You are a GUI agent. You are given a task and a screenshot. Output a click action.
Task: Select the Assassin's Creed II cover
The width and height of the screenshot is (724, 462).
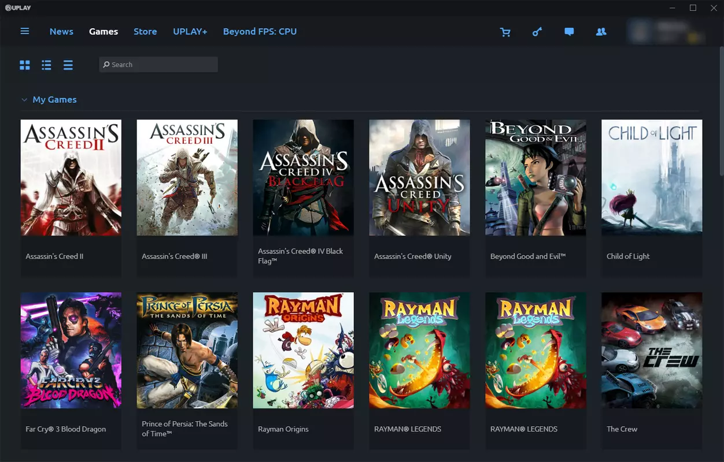(71, 177)
